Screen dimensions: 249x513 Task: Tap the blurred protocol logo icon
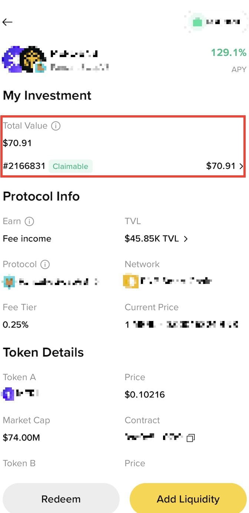coord(9,282)
